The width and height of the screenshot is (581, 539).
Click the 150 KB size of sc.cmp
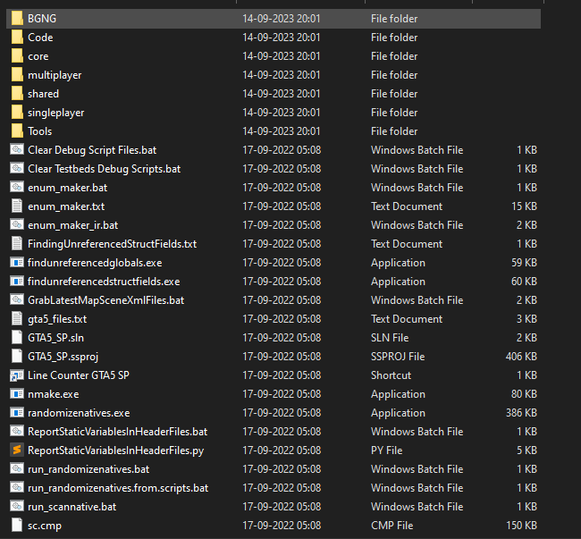[521, 526]
